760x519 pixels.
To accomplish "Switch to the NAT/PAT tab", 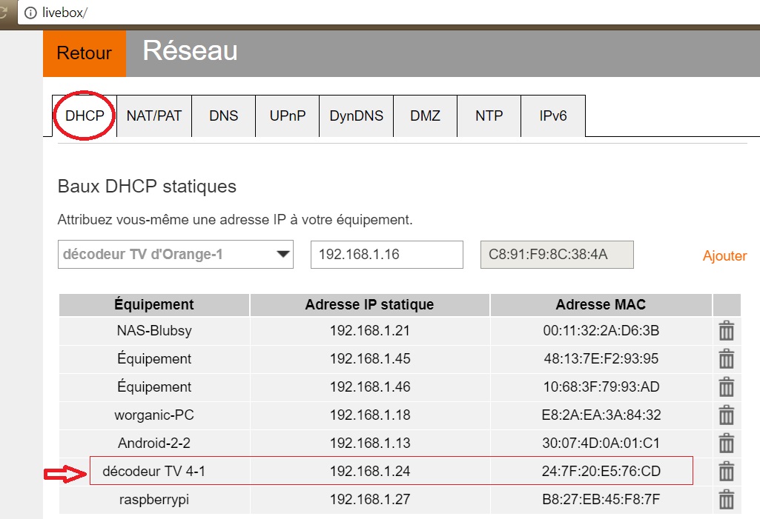I will click(x=153, y=115).
